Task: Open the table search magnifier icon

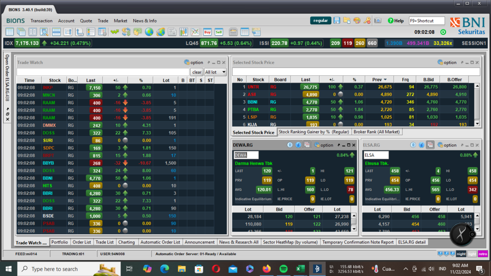Action: [x=44, y=32]
